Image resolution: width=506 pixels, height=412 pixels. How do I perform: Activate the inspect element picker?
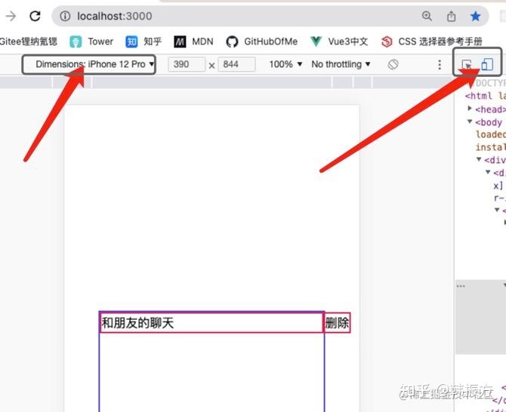467,64
